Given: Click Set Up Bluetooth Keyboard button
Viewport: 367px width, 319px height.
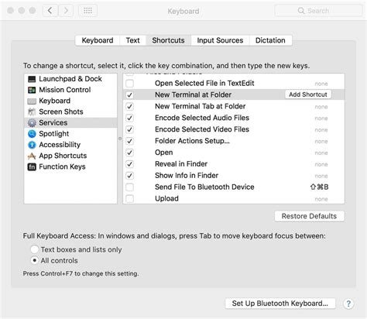Looking at the screenshot, I should point(280,304).
